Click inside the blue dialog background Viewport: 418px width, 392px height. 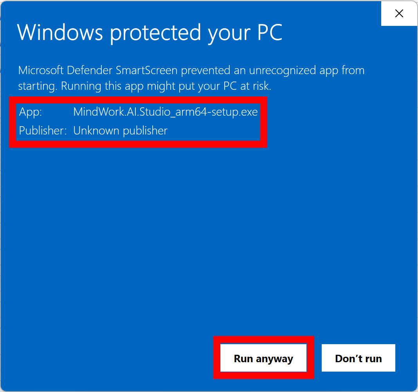click(196, 235)
